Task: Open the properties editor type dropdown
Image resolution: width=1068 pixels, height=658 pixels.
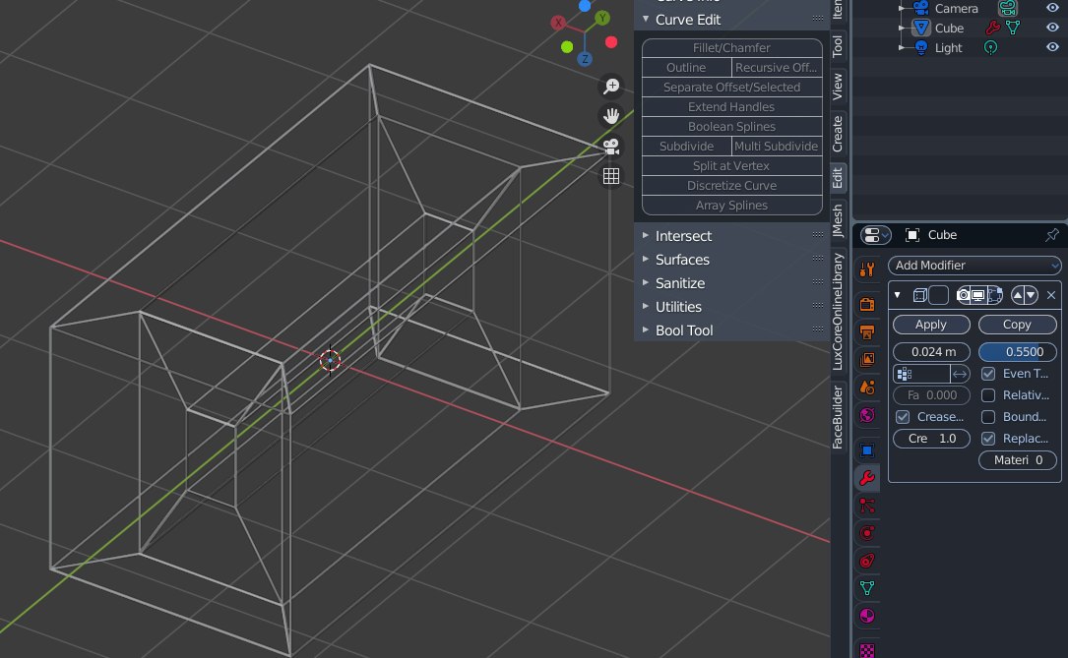Action: pyautogui.click(x=875, y=235)
